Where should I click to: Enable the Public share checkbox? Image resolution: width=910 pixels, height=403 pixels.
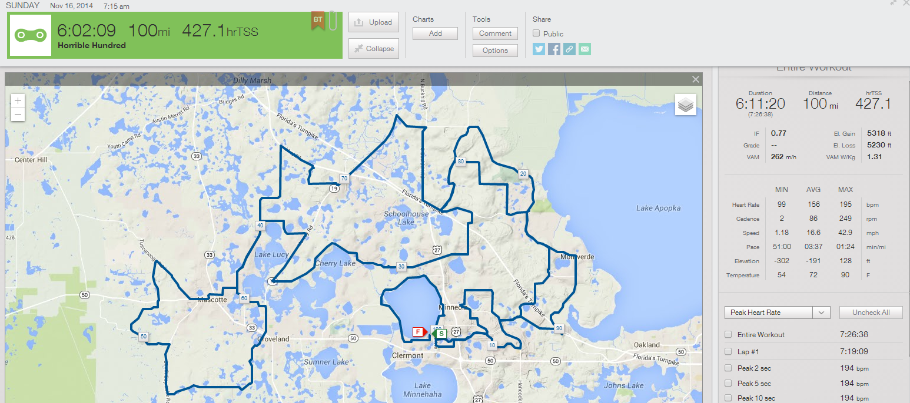point(536,33)
